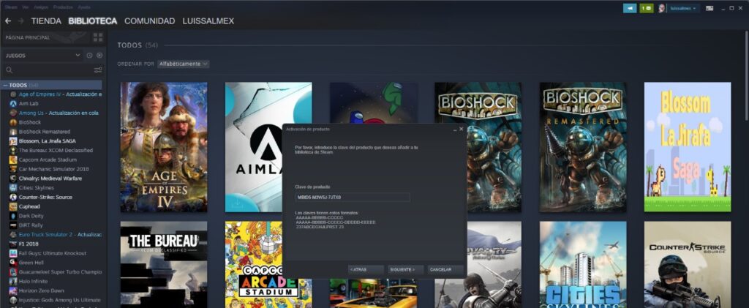Click F1 2018 icon in sidebar

(13, 244)
